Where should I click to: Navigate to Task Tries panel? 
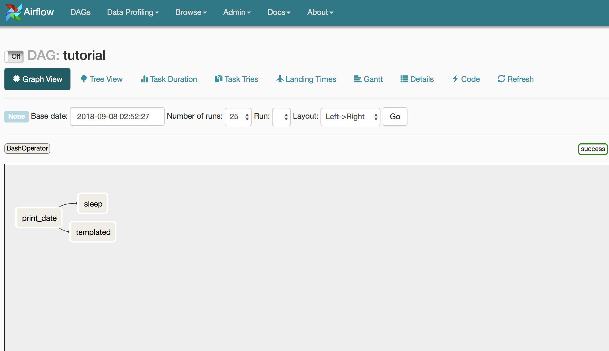coord(236,79)
